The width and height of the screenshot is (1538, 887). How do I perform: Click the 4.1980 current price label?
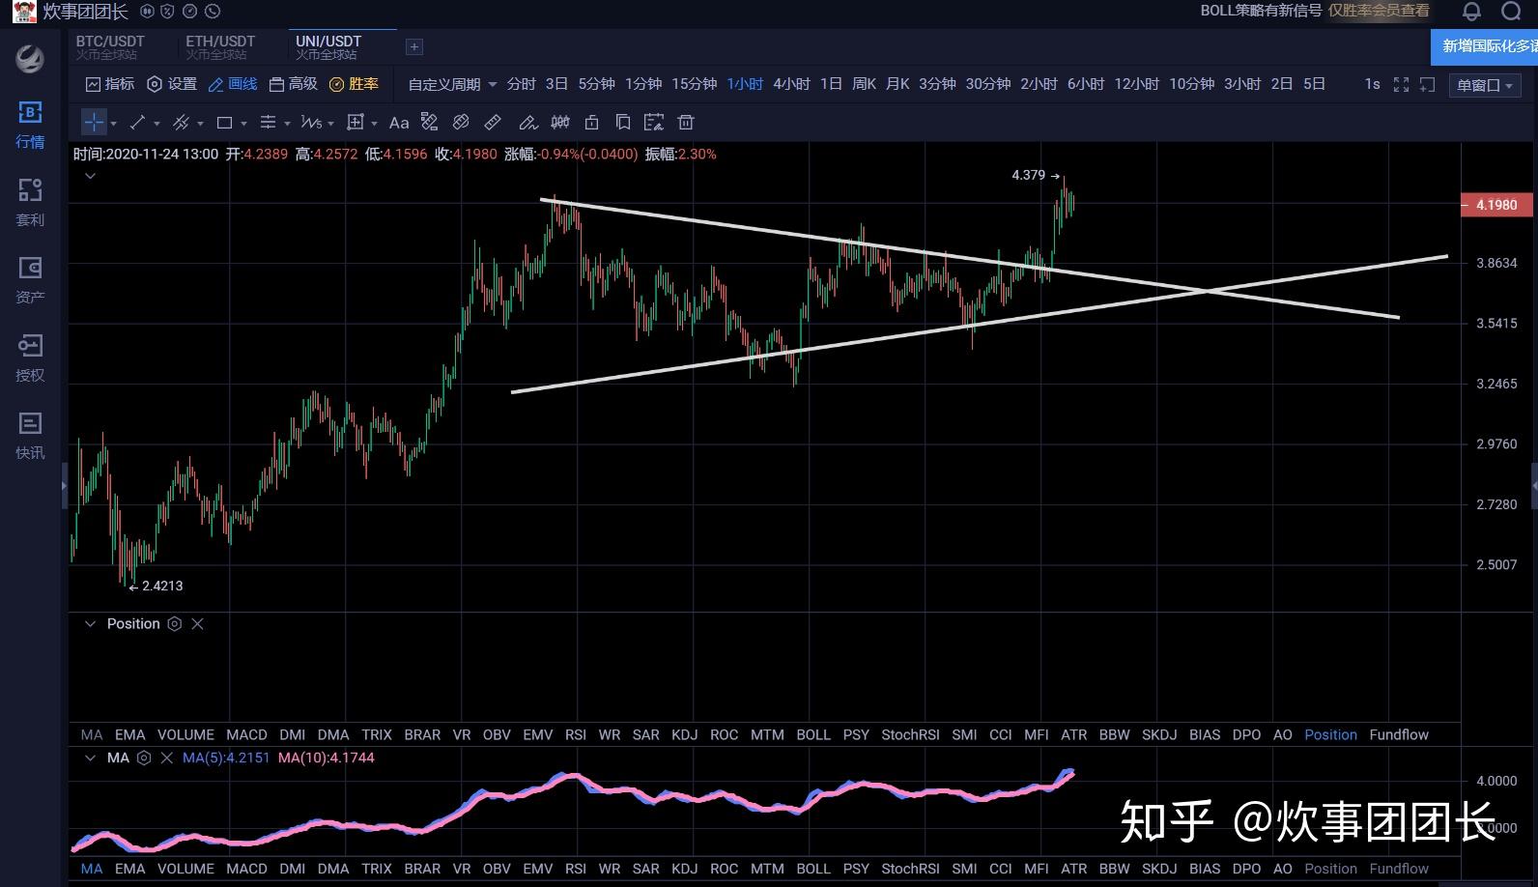coord(1495,205)
